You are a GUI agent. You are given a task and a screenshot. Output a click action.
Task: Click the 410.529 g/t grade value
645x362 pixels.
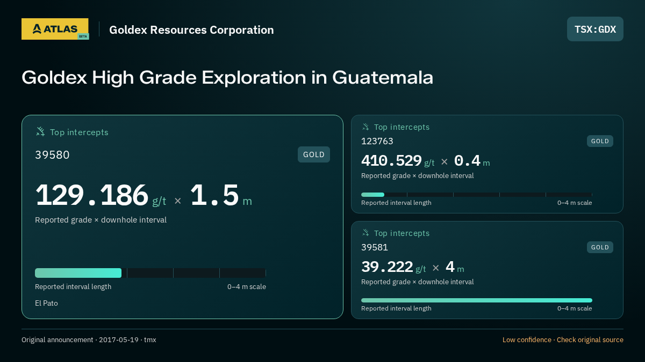[398, 161]
